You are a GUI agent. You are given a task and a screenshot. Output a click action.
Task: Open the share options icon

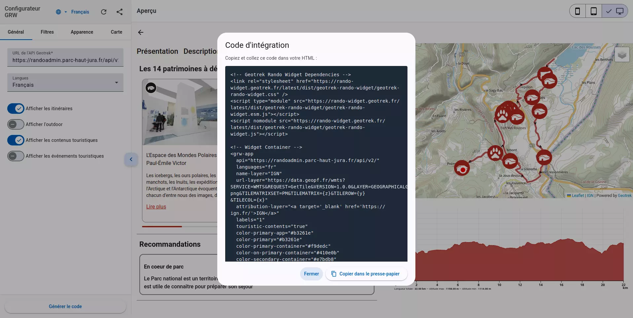(x=120, y=12)
